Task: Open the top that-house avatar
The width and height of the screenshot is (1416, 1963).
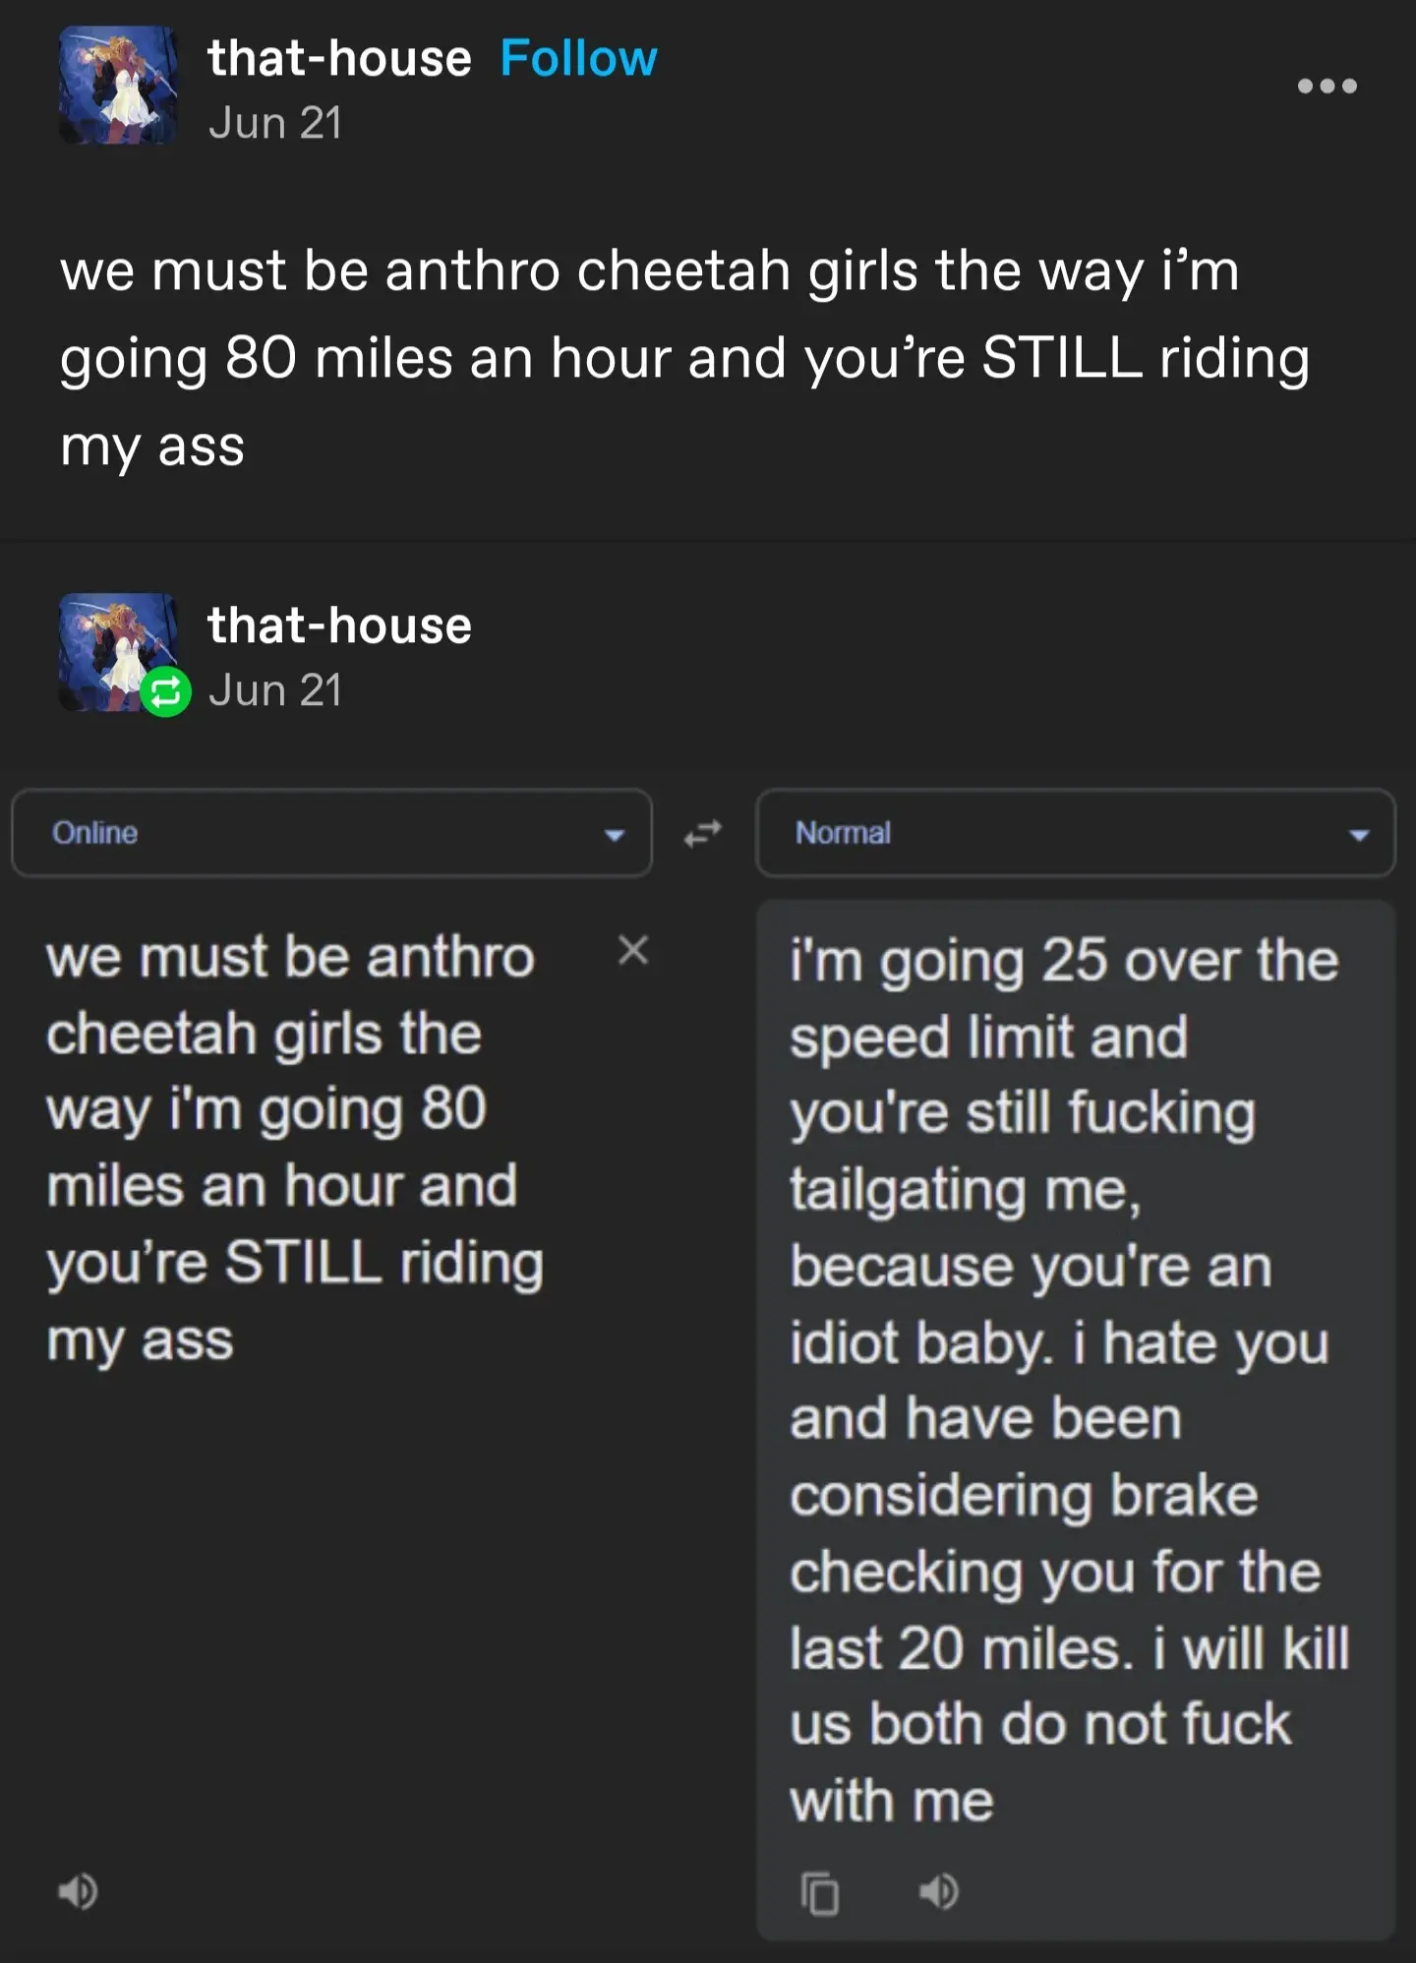Action: pyautogui.click(x=119, y=86)
